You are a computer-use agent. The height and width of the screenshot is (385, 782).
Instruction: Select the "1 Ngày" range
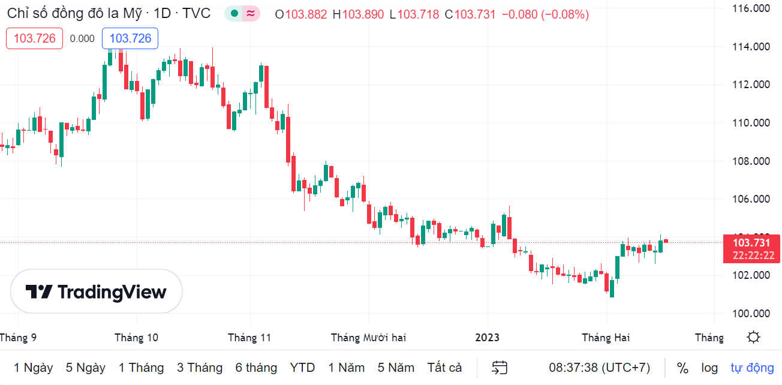click(34, 368)
